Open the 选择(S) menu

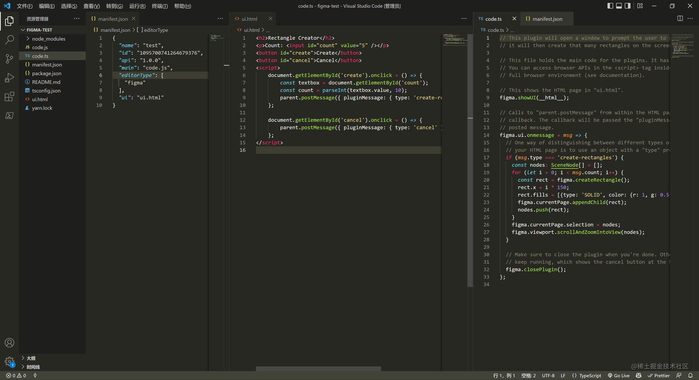click(69, 6)
